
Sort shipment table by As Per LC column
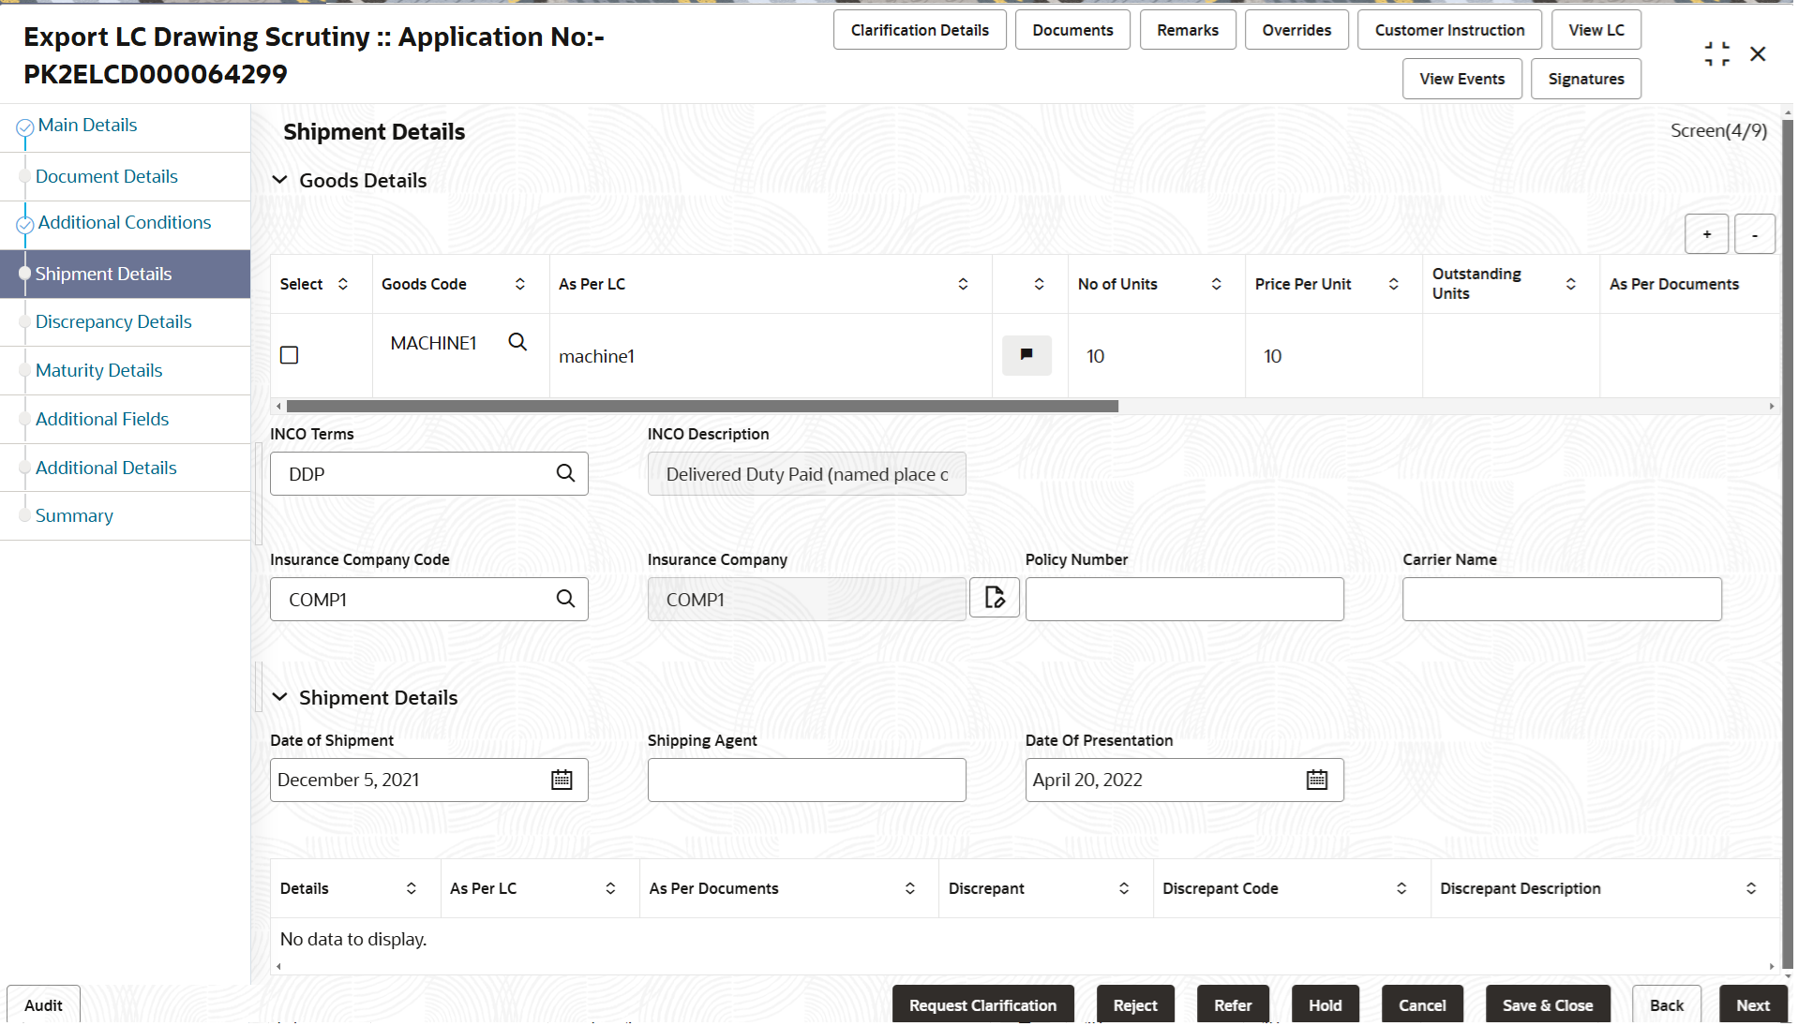point(610,888)
